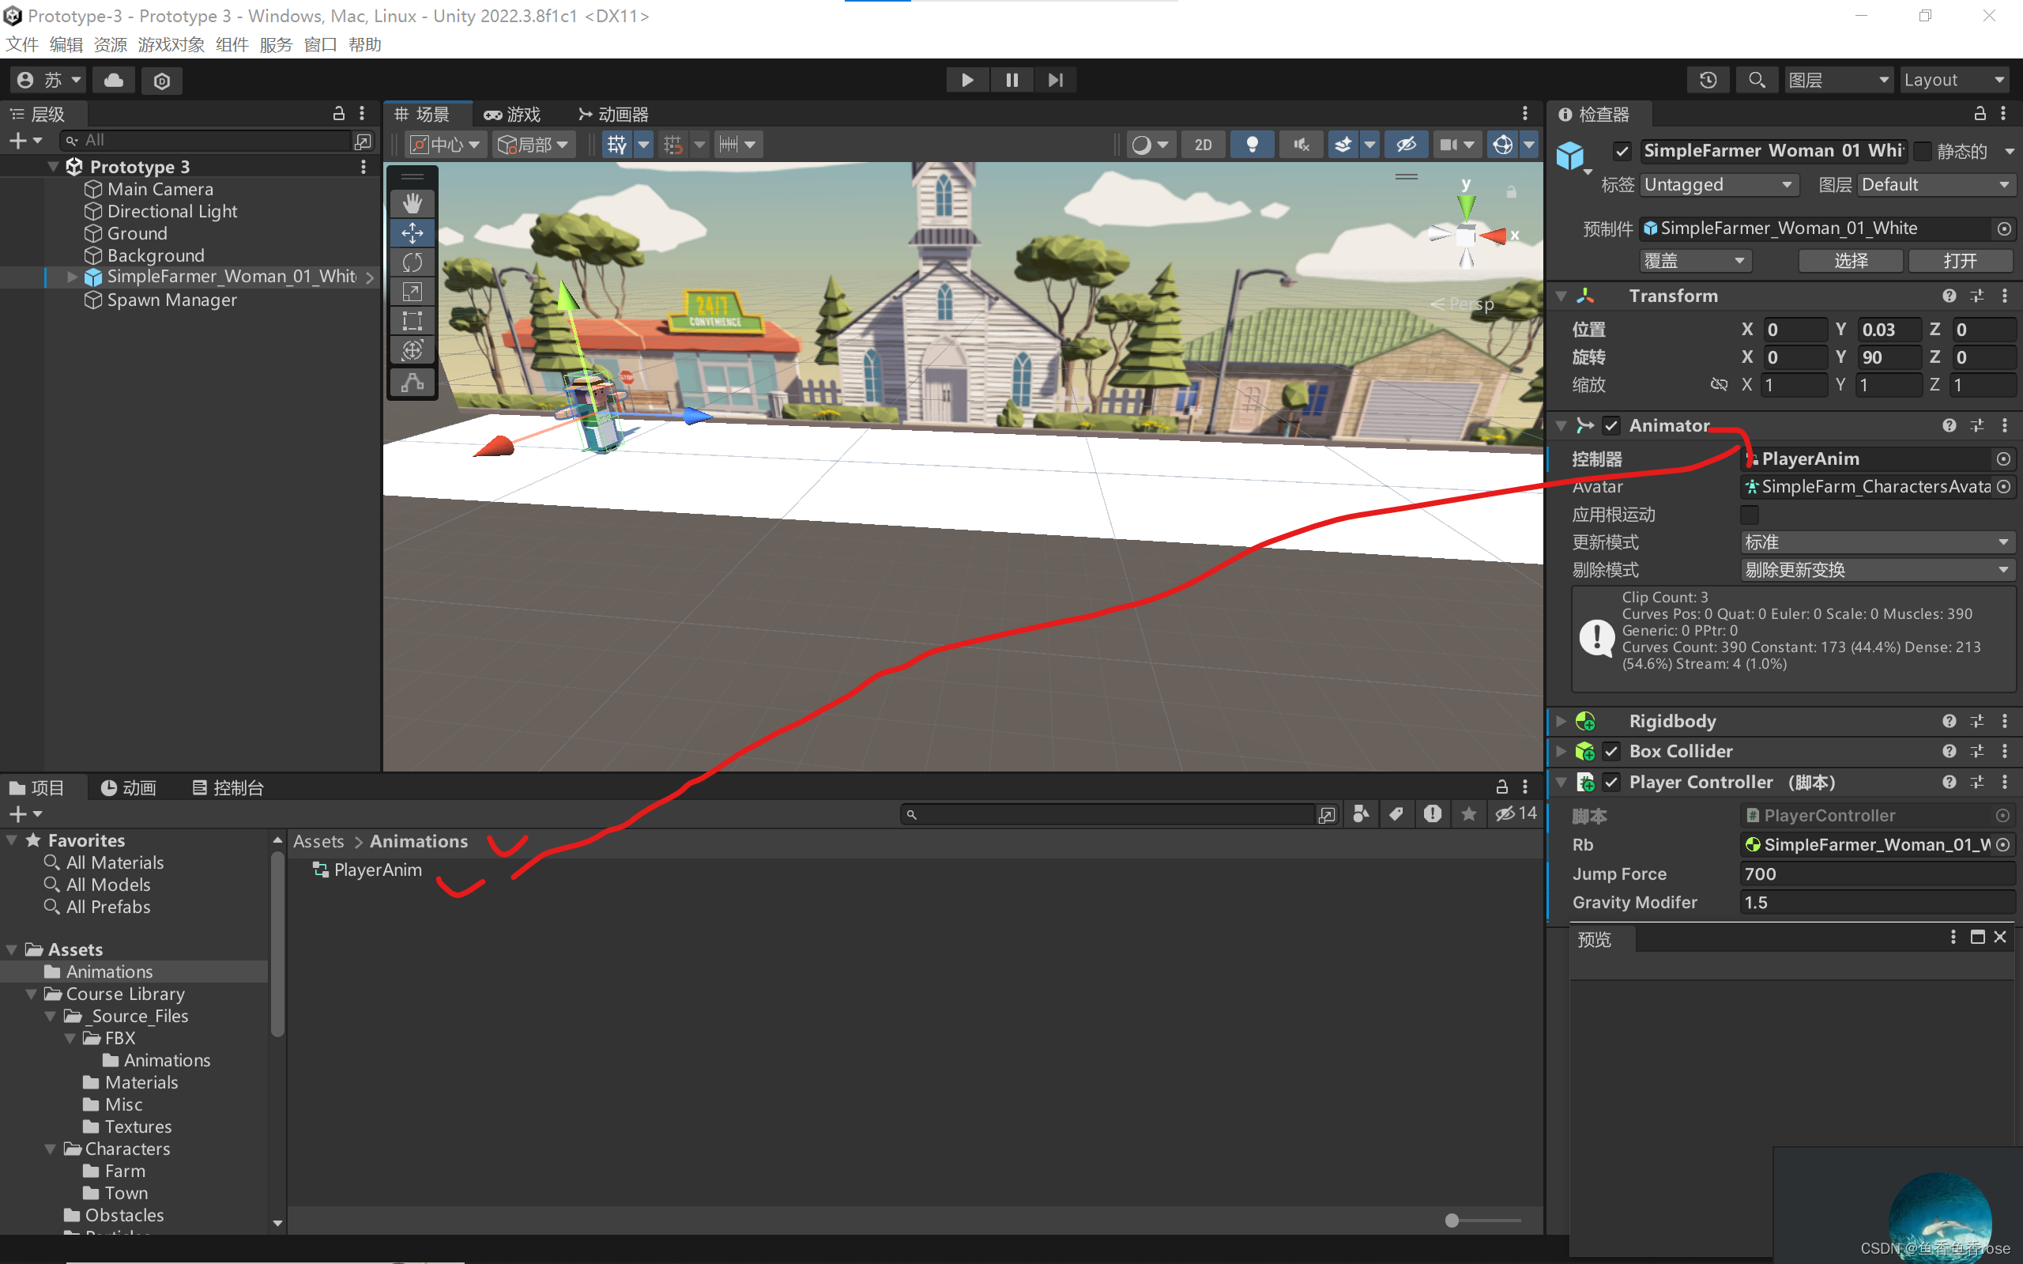Image resolution: width=2023 pixels, height=1264 pixels.
Task: Expand the Rigidbody component
Action: (x=1561, y=721)
